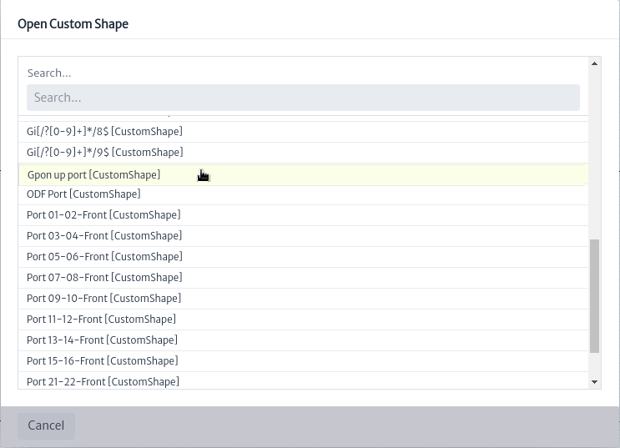Click the scrollbar down arrow

pos(594,382)
